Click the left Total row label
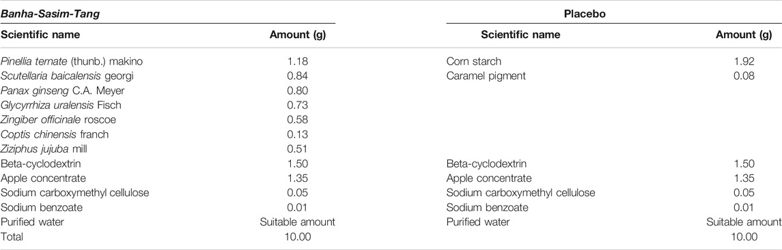Viewport: 782px width, 250px height. pos(12,236)
